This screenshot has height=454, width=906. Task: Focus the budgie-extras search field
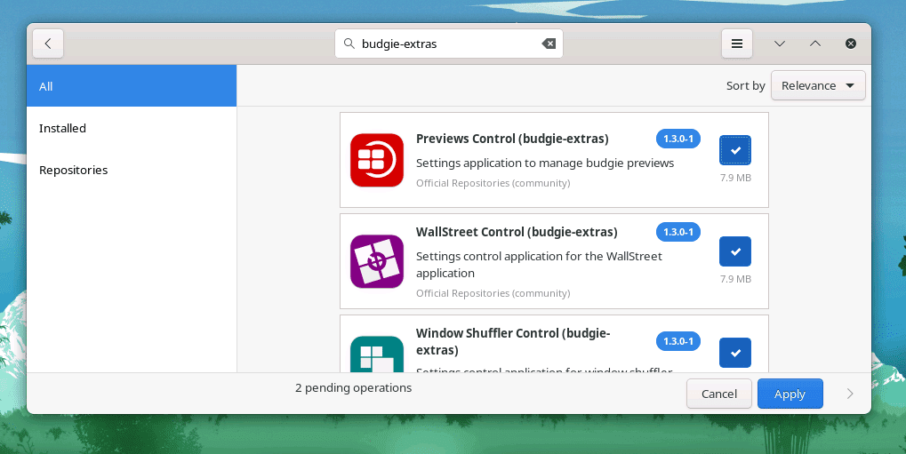448,44
